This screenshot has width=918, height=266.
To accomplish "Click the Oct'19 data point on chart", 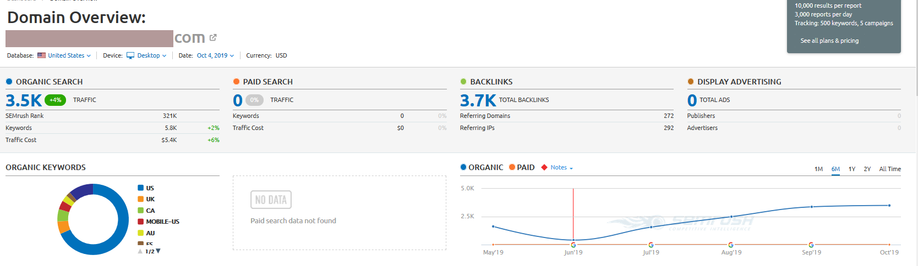I will 889,206.
